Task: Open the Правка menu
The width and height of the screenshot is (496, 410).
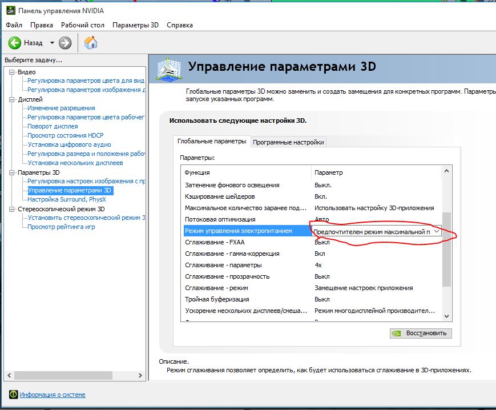Action: coord(42,25)
